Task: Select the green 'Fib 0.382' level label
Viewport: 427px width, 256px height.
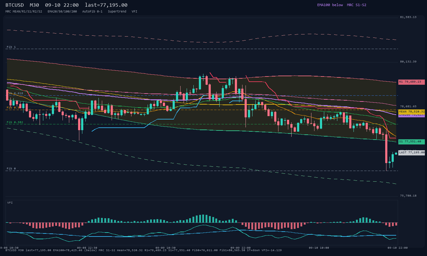Action: tap(15, 122)
